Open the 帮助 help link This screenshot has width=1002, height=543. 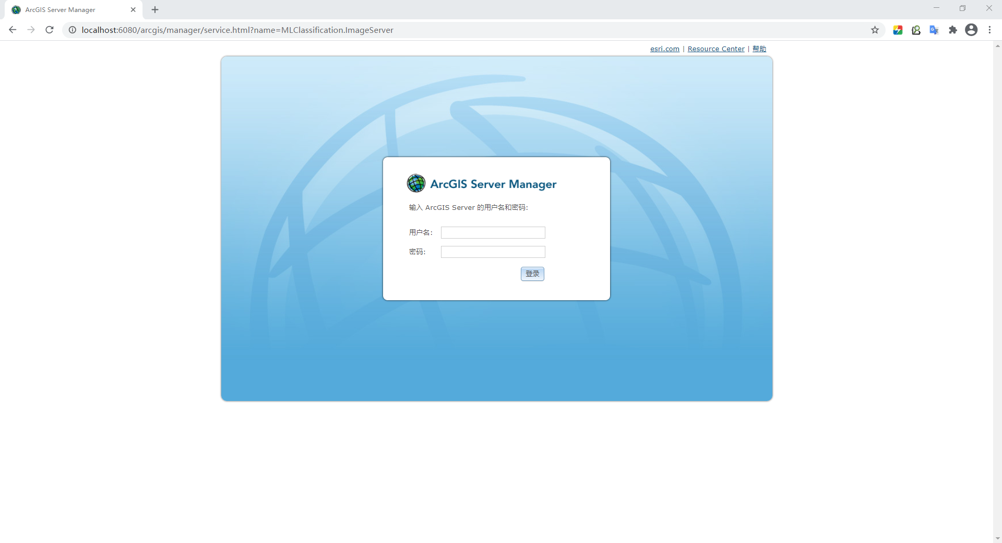click(x=759, y=49)
